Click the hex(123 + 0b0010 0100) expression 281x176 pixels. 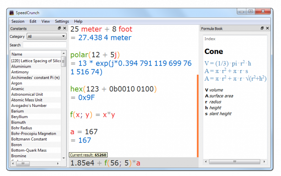[x=113, y=89]
